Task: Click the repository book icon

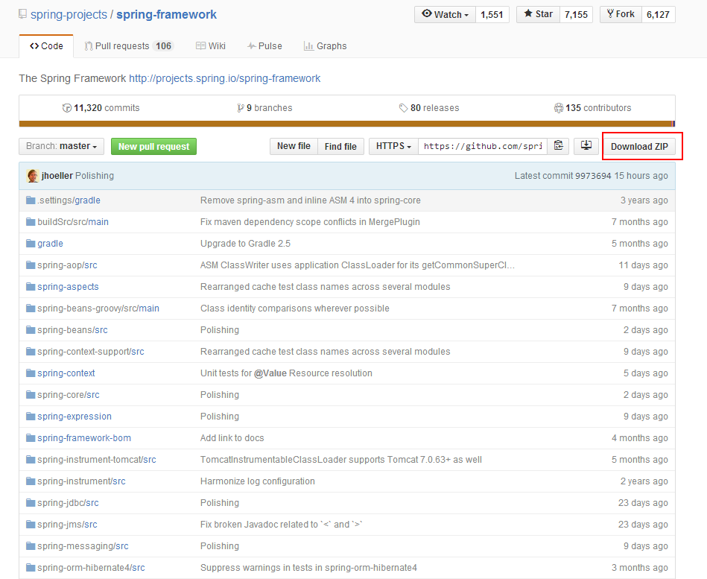Action: click(x=22, y=14)
